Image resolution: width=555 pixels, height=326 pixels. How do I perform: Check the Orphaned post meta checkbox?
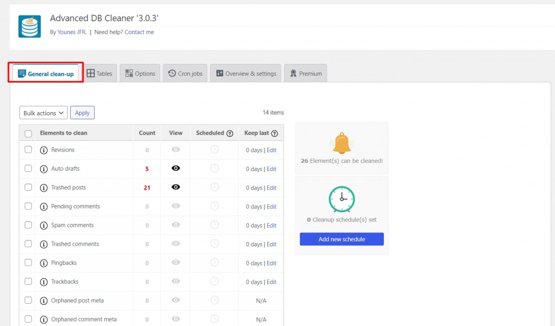(x=28, y=300)
